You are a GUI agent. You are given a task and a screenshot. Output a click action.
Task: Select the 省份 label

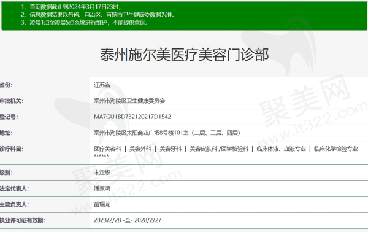[x=6, y=85]
